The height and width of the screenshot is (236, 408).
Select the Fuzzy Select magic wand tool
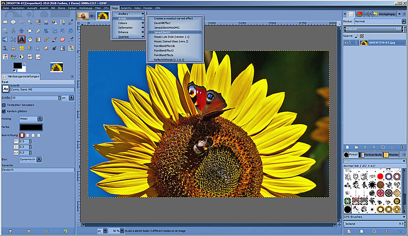click(30, 22)
